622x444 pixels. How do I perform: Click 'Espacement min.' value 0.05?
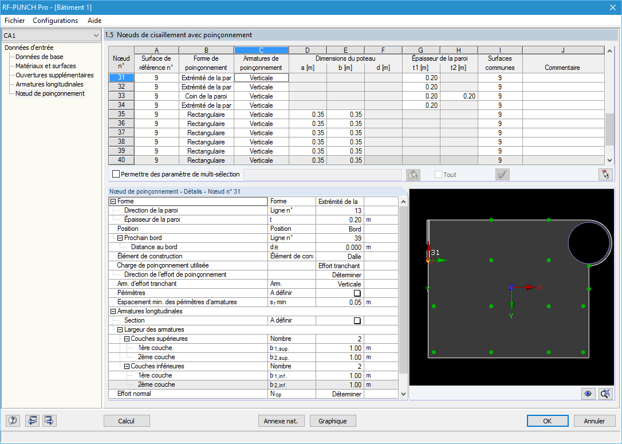point(340,302)
